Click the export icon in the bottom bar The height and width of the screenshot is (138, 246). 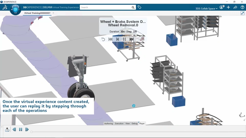(x=7, y=130)
